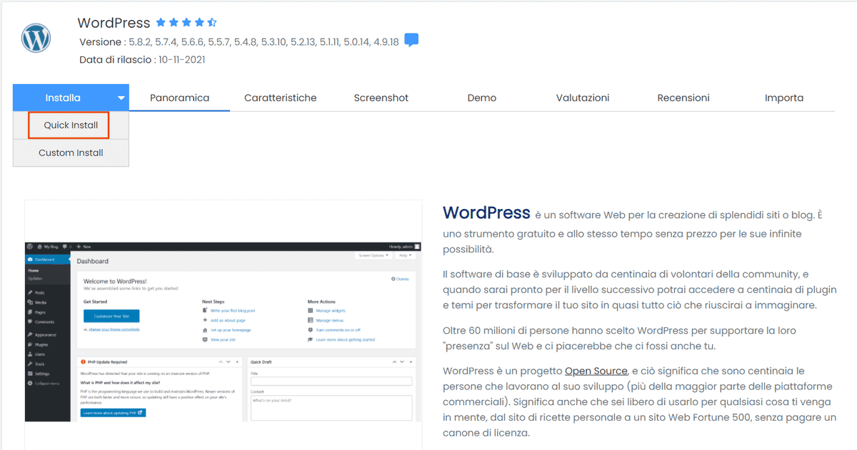Click the third rating star

(x=186, y=22)
